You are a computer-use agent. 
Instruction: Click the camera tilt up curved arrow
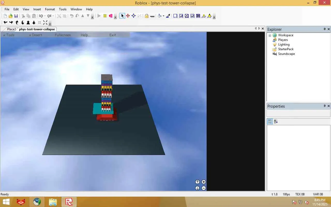17,23
